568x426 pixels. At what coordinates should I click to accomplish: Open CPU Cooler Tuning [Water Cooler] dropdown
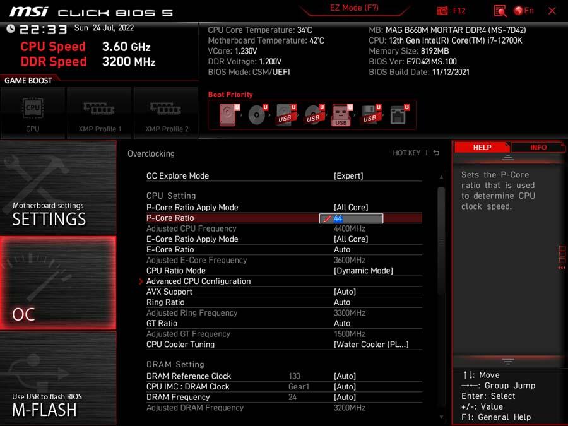[x=371, y=345]
